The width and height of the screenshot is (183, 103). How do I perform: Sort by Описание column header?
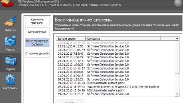(x=123, y=39)
